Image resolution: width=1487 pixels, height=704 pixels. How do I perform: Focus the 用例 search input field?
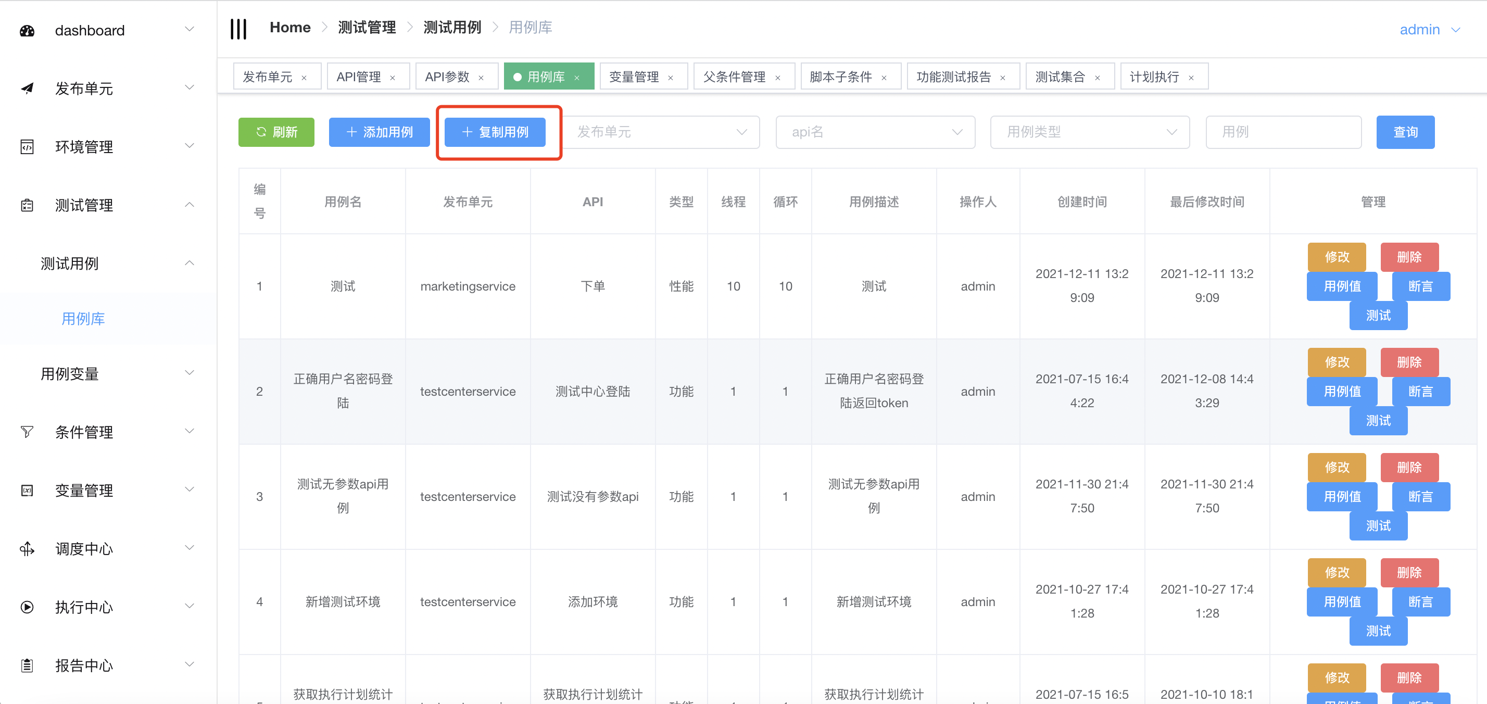click(x=1283, y=132)
